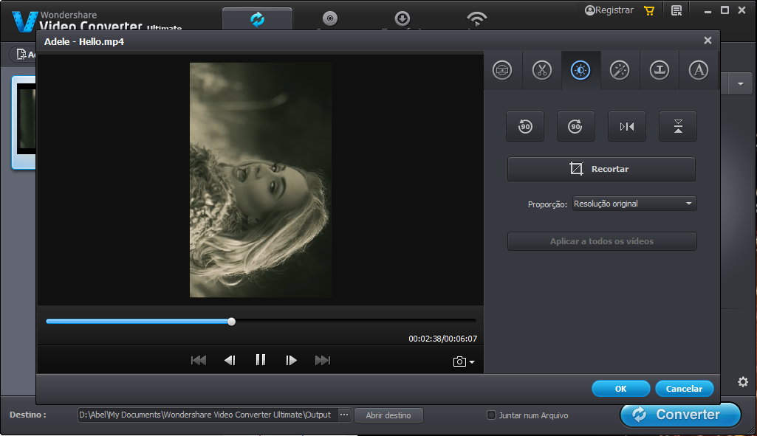The height and width of the screenshot is (436, 757).
Task: Open the Trim scissors tab
Action: click(541, 70)
